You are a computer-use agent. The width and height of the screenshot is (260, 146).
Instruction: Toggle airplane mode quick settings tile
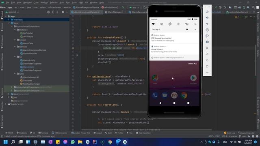tap(195, 24)
